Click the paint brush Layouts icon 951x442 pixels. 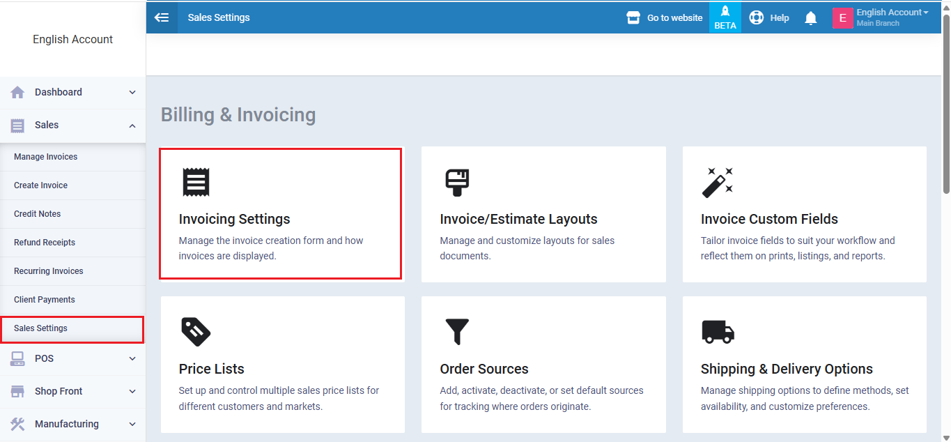coord(457,182)
